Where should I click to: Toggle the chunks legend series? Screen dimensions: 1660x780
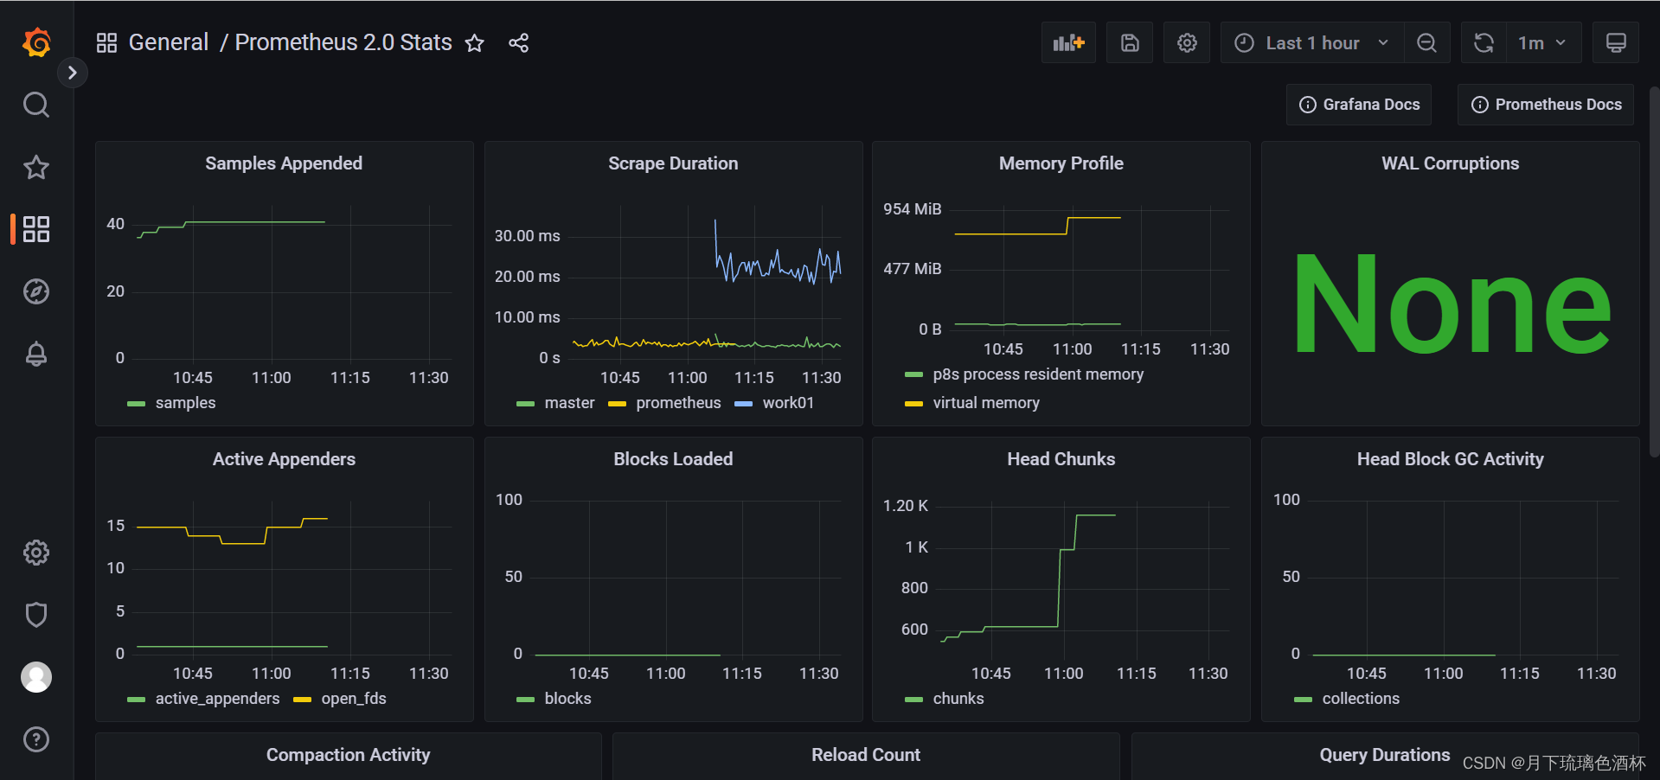(x=958, y=699)
